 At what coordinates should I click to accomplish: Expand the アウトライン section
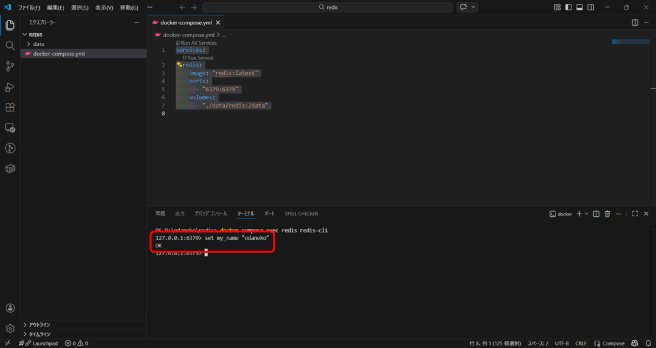[x=40, y=325]
